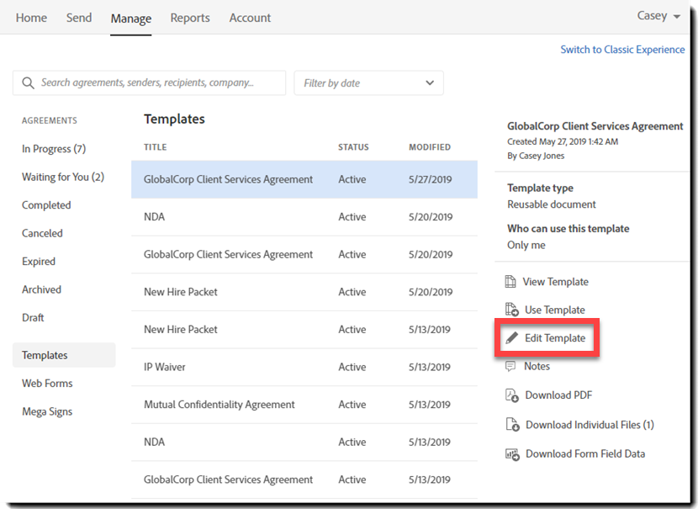This screenshot has width=698, height=509.
Task: Go to the Send tab
Action: point(79,18)
